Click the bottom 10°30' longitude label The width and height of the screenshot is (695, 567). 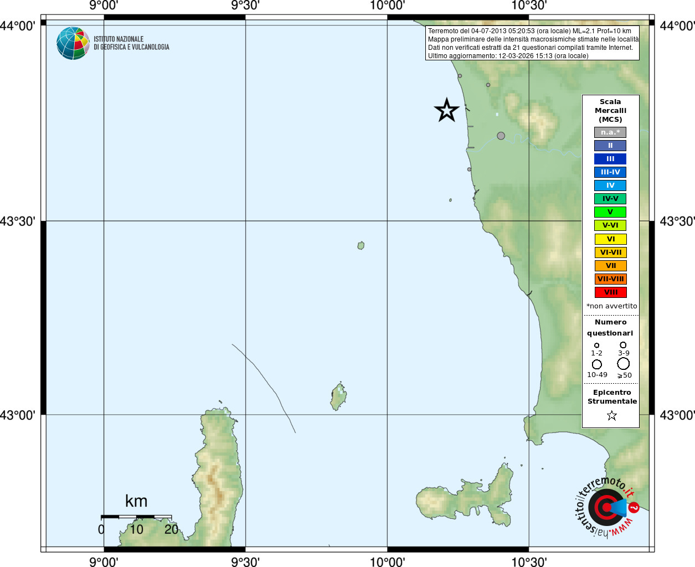point(529,561)
